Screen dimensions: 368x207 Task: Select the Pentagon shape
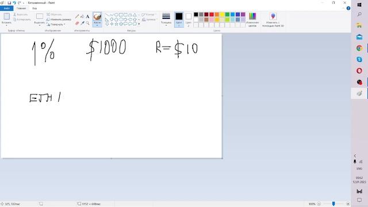click(x=116, y=20)
